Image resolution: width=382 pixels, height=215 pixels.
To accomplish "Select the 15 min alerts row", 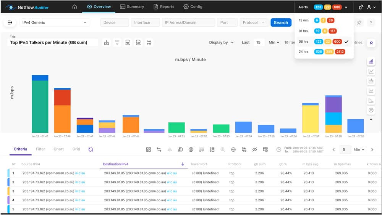I will point(324,21).
